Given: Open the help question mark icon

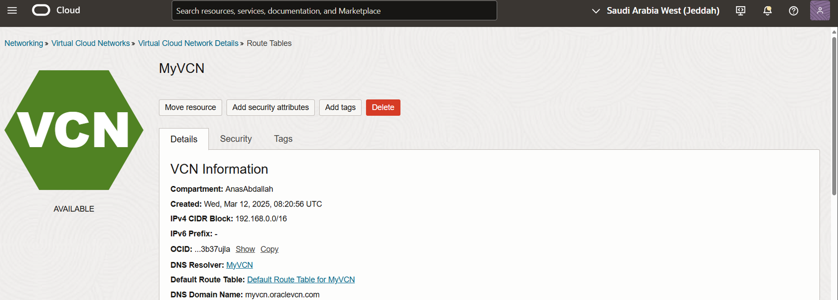Looking at the screenshot, I should tap(793, 11).
